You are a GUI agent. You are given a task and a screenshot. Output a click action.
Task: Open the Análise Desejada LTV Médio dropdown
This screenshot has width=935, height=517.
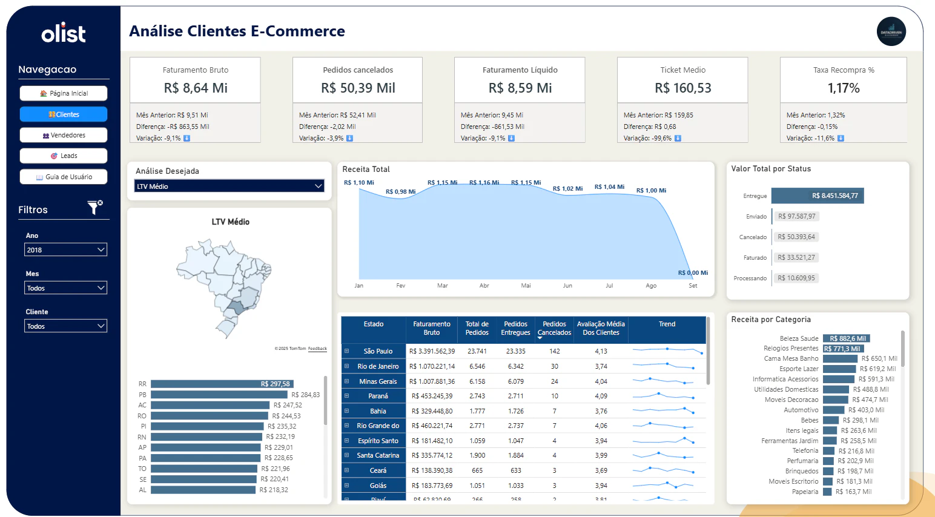(230, 186)
